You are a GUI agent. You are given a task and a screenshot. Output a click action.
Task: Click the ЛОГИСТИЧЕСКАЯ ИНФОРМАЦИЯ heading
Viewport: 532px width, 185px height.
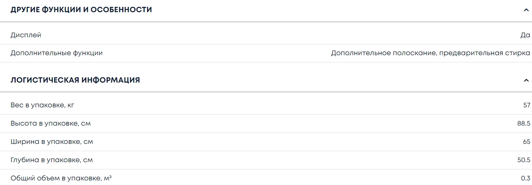click(x=75, y=80)
